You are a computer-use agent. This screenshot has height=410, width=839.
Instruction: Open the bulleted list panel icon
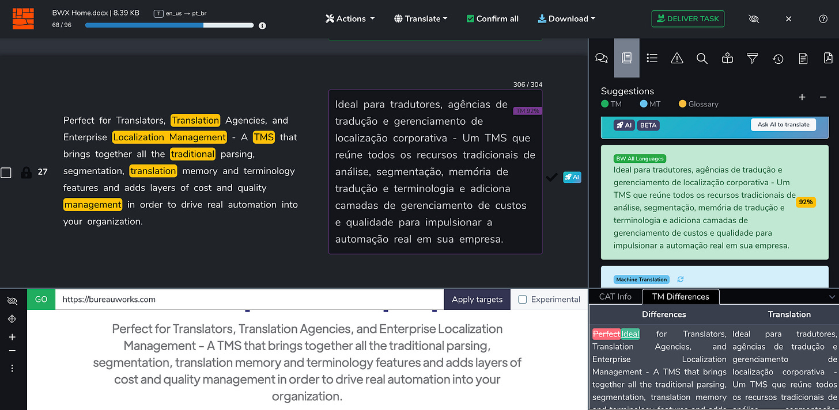click(652, 58)
